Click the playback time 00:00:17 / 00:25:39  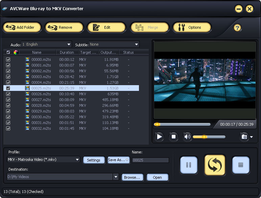[237, 124]
